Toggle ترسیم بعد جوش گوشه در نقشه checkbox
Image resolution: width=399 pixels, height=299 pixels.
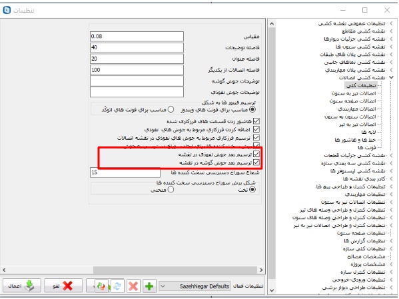[x=256, y=162]
